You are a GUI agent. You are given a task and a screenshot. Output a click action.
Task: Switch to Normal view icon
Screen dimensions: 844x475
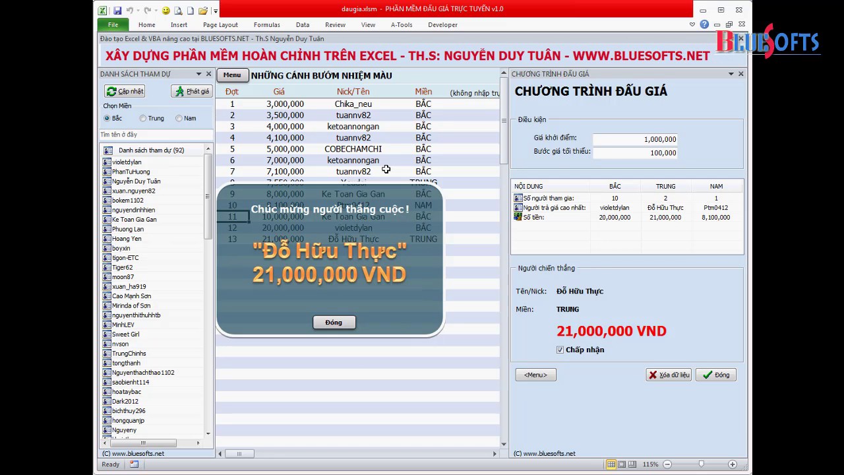[x=611, y=464]
